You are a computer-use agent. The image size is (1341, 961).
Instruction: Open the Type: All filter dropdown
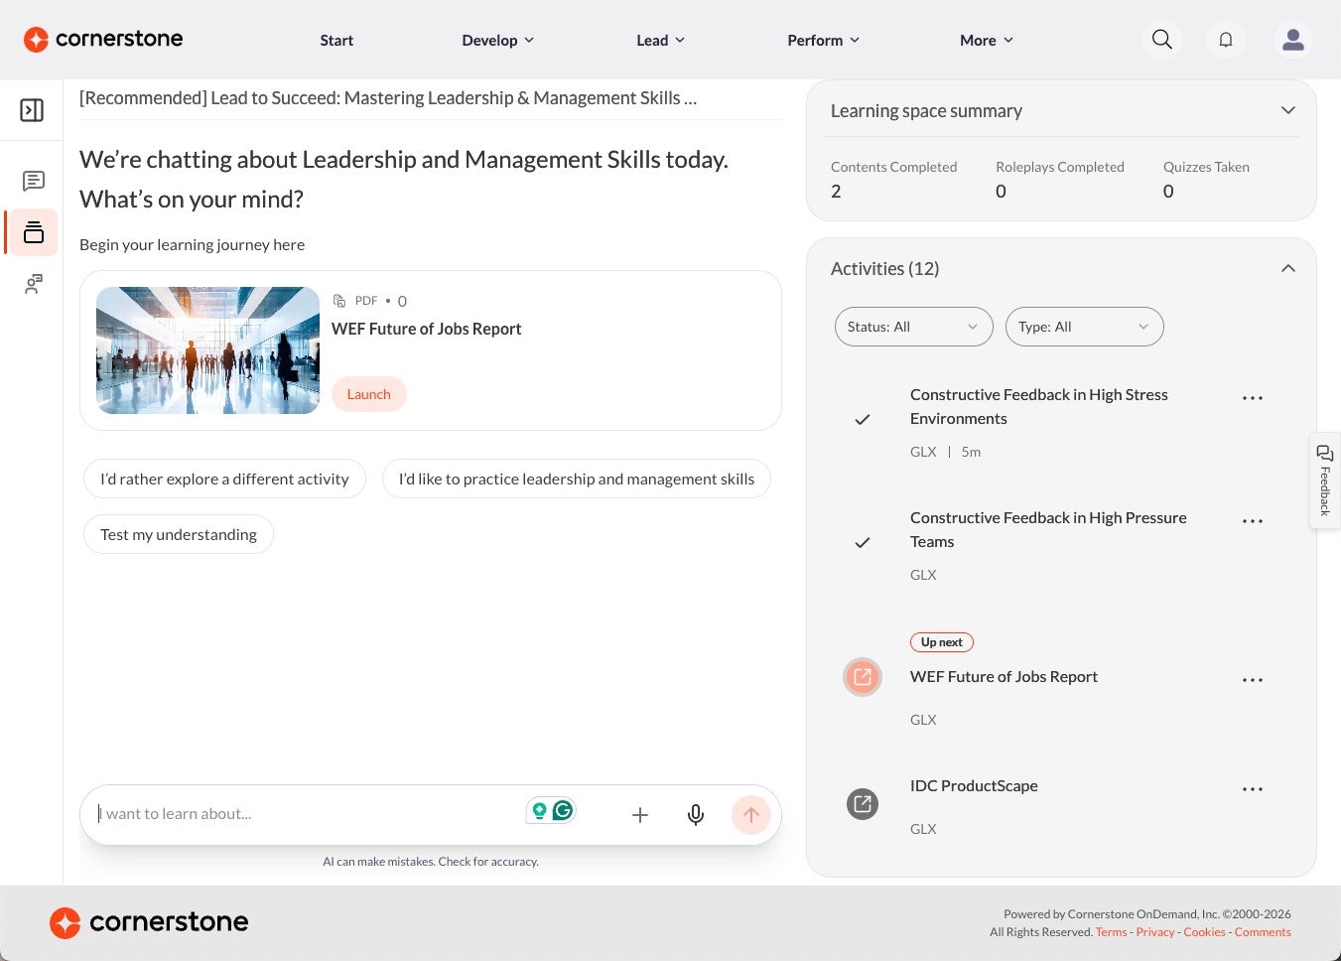pyautogui.click(x=1084, y=327)
